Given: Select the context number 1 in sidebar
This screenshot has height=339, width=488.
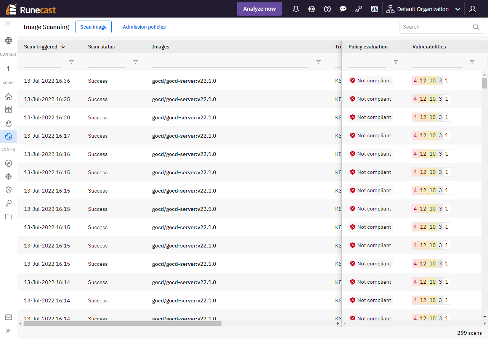Looking at the screenshot, I should (x=8, y=69).
